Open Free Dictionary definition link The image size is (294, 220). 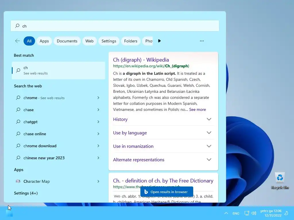pyautogui.click(x=163, y=181)
